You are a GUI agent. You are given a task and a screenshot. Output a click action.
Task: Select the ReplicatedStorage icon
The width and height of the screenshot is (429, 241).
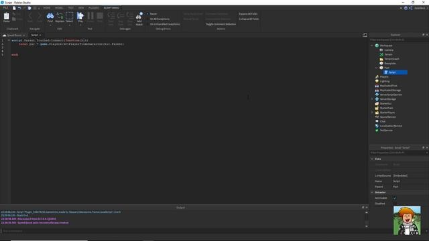pos(377,90)
